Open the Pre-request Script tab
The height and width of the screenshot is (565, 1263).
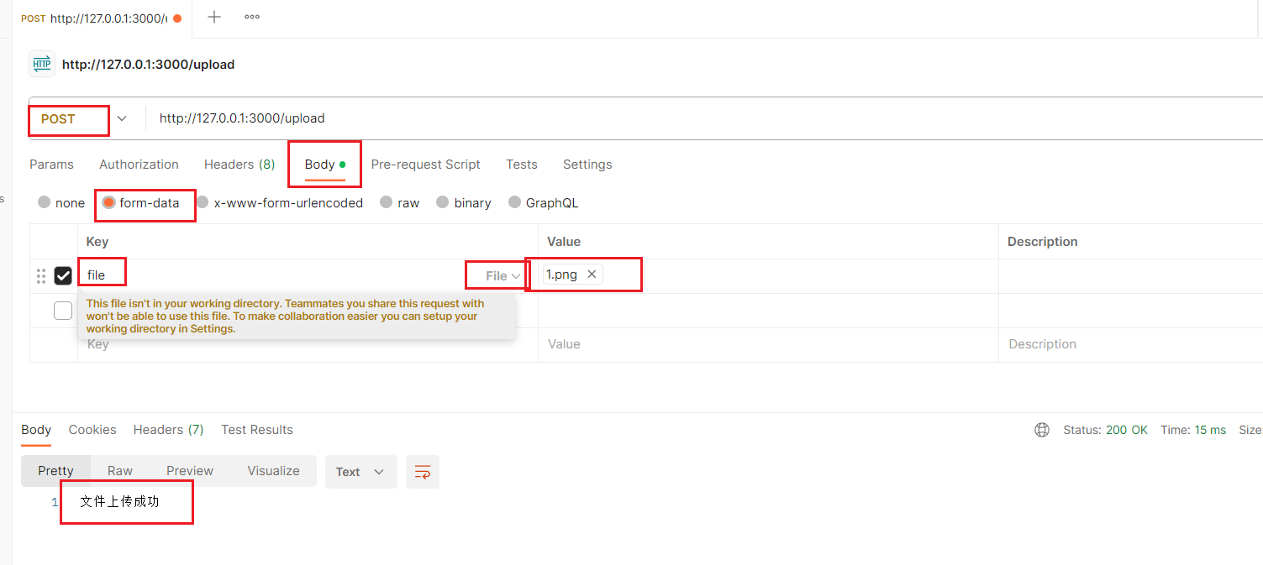(x=425, y=165)
